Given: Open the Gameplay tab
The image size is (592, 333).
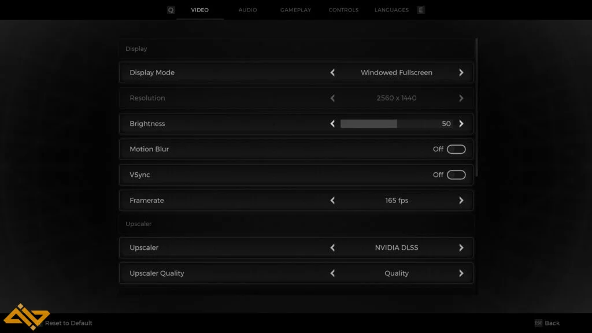Looking at the screenshot, I should click(295, 10).
